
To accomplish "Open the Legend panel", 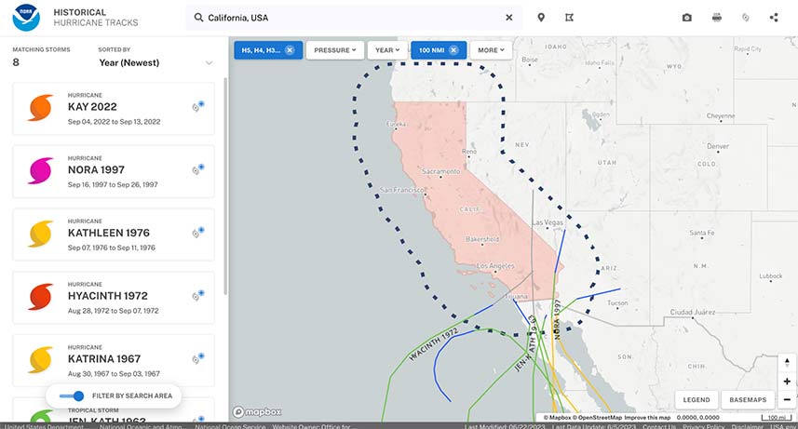I will click(x=697, y=399).
